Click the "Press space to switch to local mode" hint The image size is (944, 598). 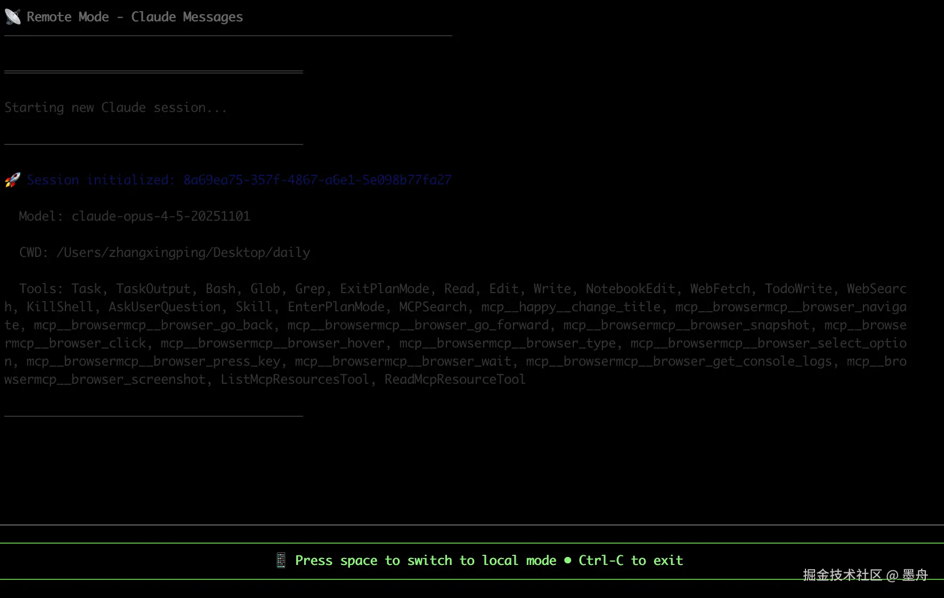coord(426,561)
